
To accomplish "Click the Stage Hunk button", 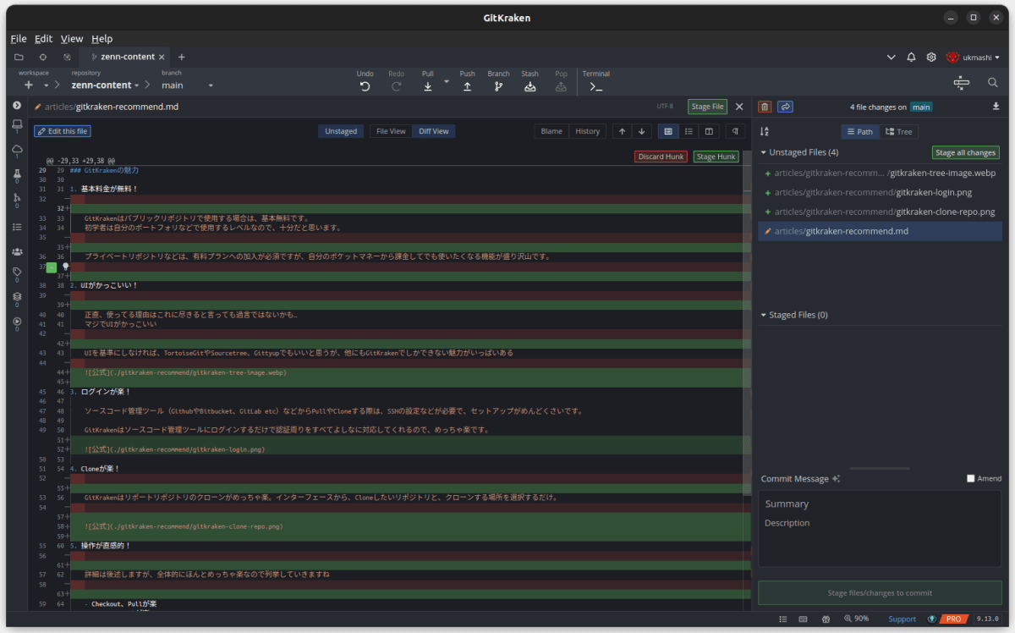I will click(x=716, y=157).
